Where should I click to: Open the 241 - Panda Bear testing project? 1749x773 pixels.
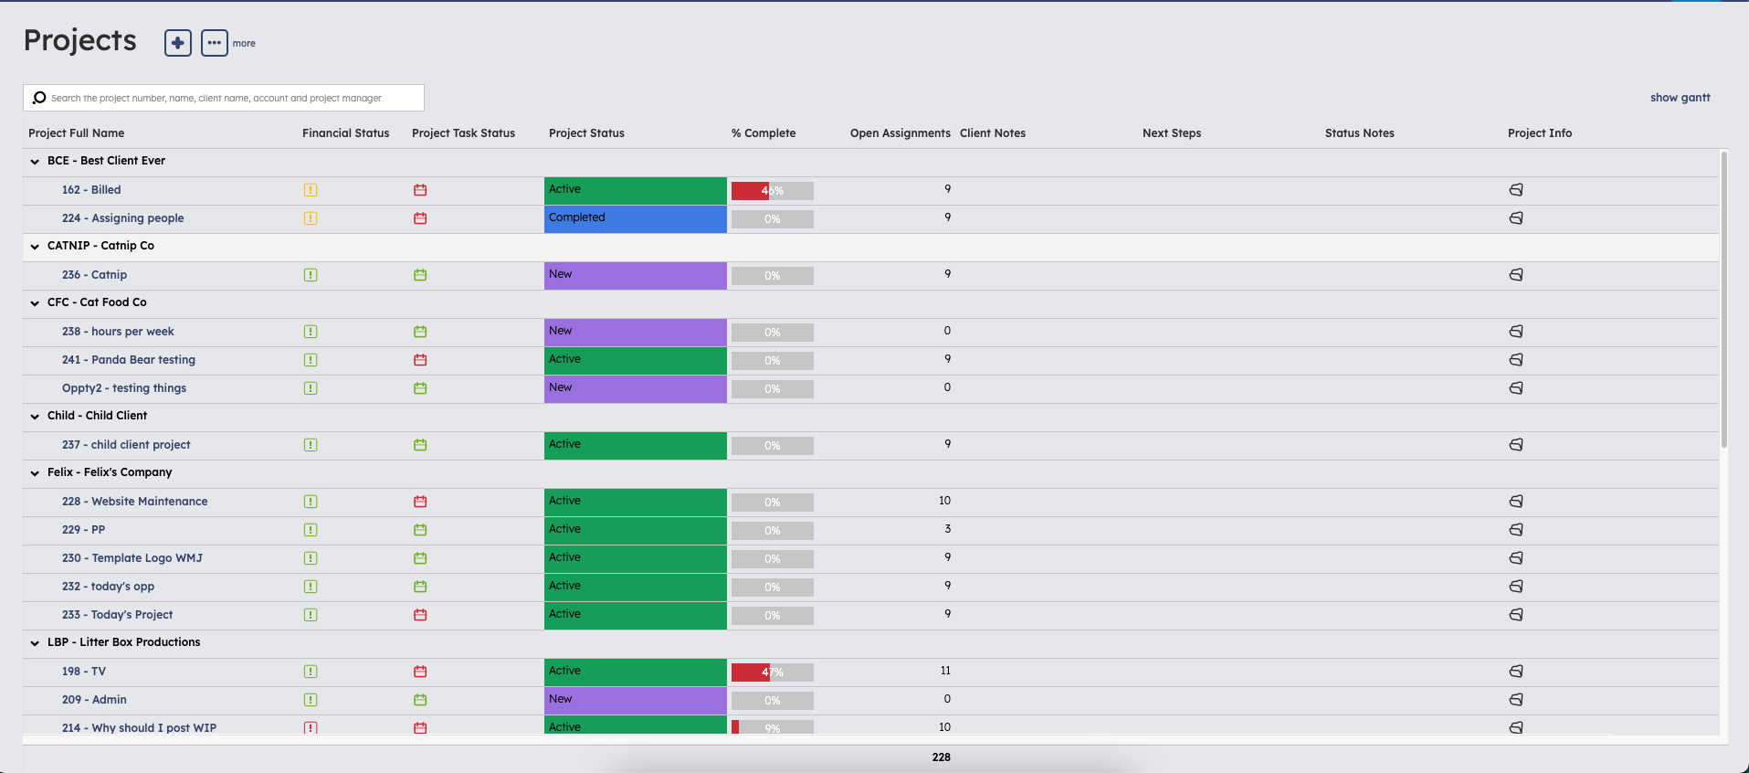click(129, 360)
